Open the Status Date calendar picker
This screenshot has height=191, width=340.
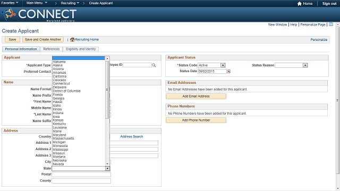coord(228,71)
